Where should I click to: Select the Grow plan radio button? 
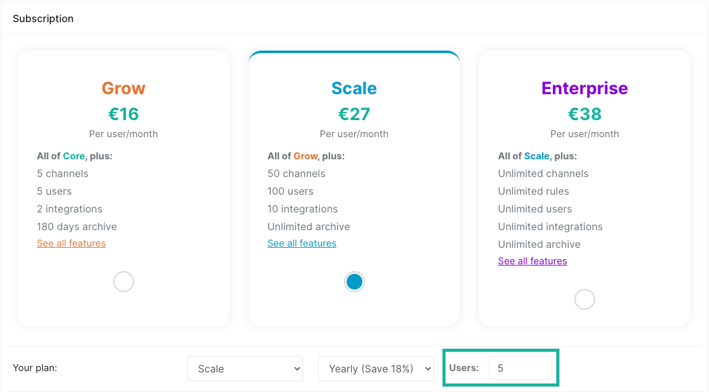click(123, 281)
